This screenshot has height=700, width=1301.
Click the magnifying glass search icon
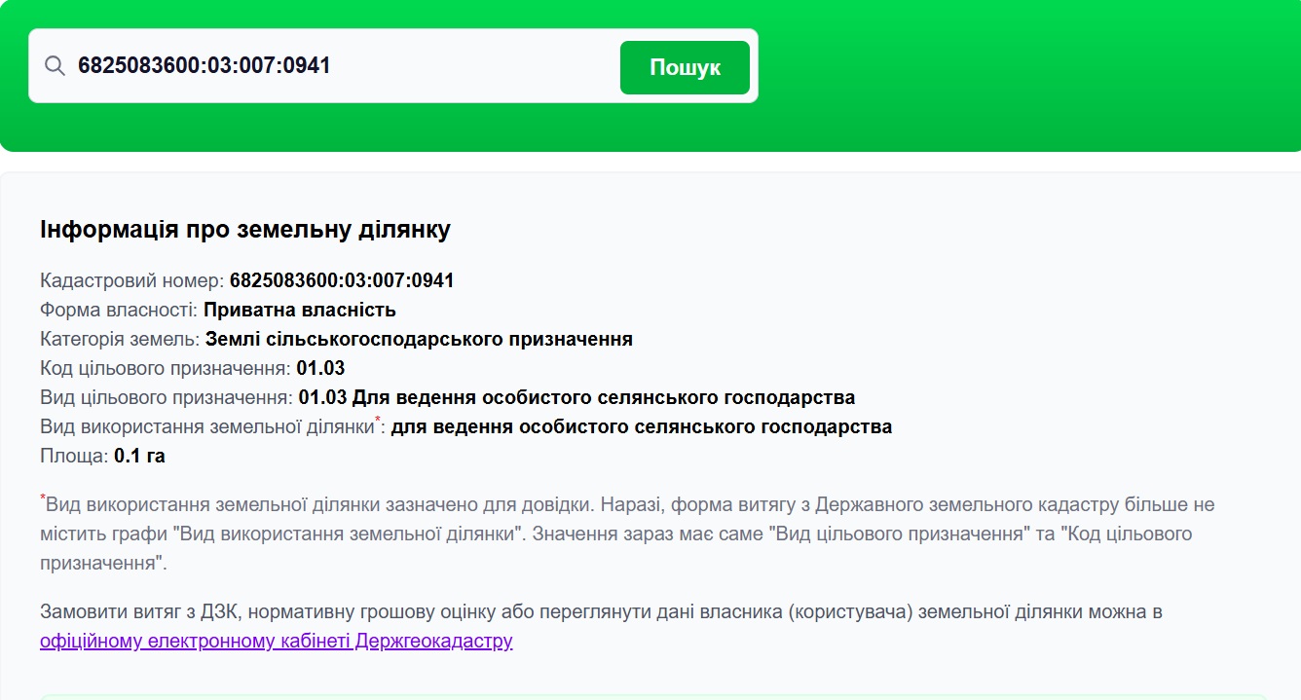click(55, 66)
